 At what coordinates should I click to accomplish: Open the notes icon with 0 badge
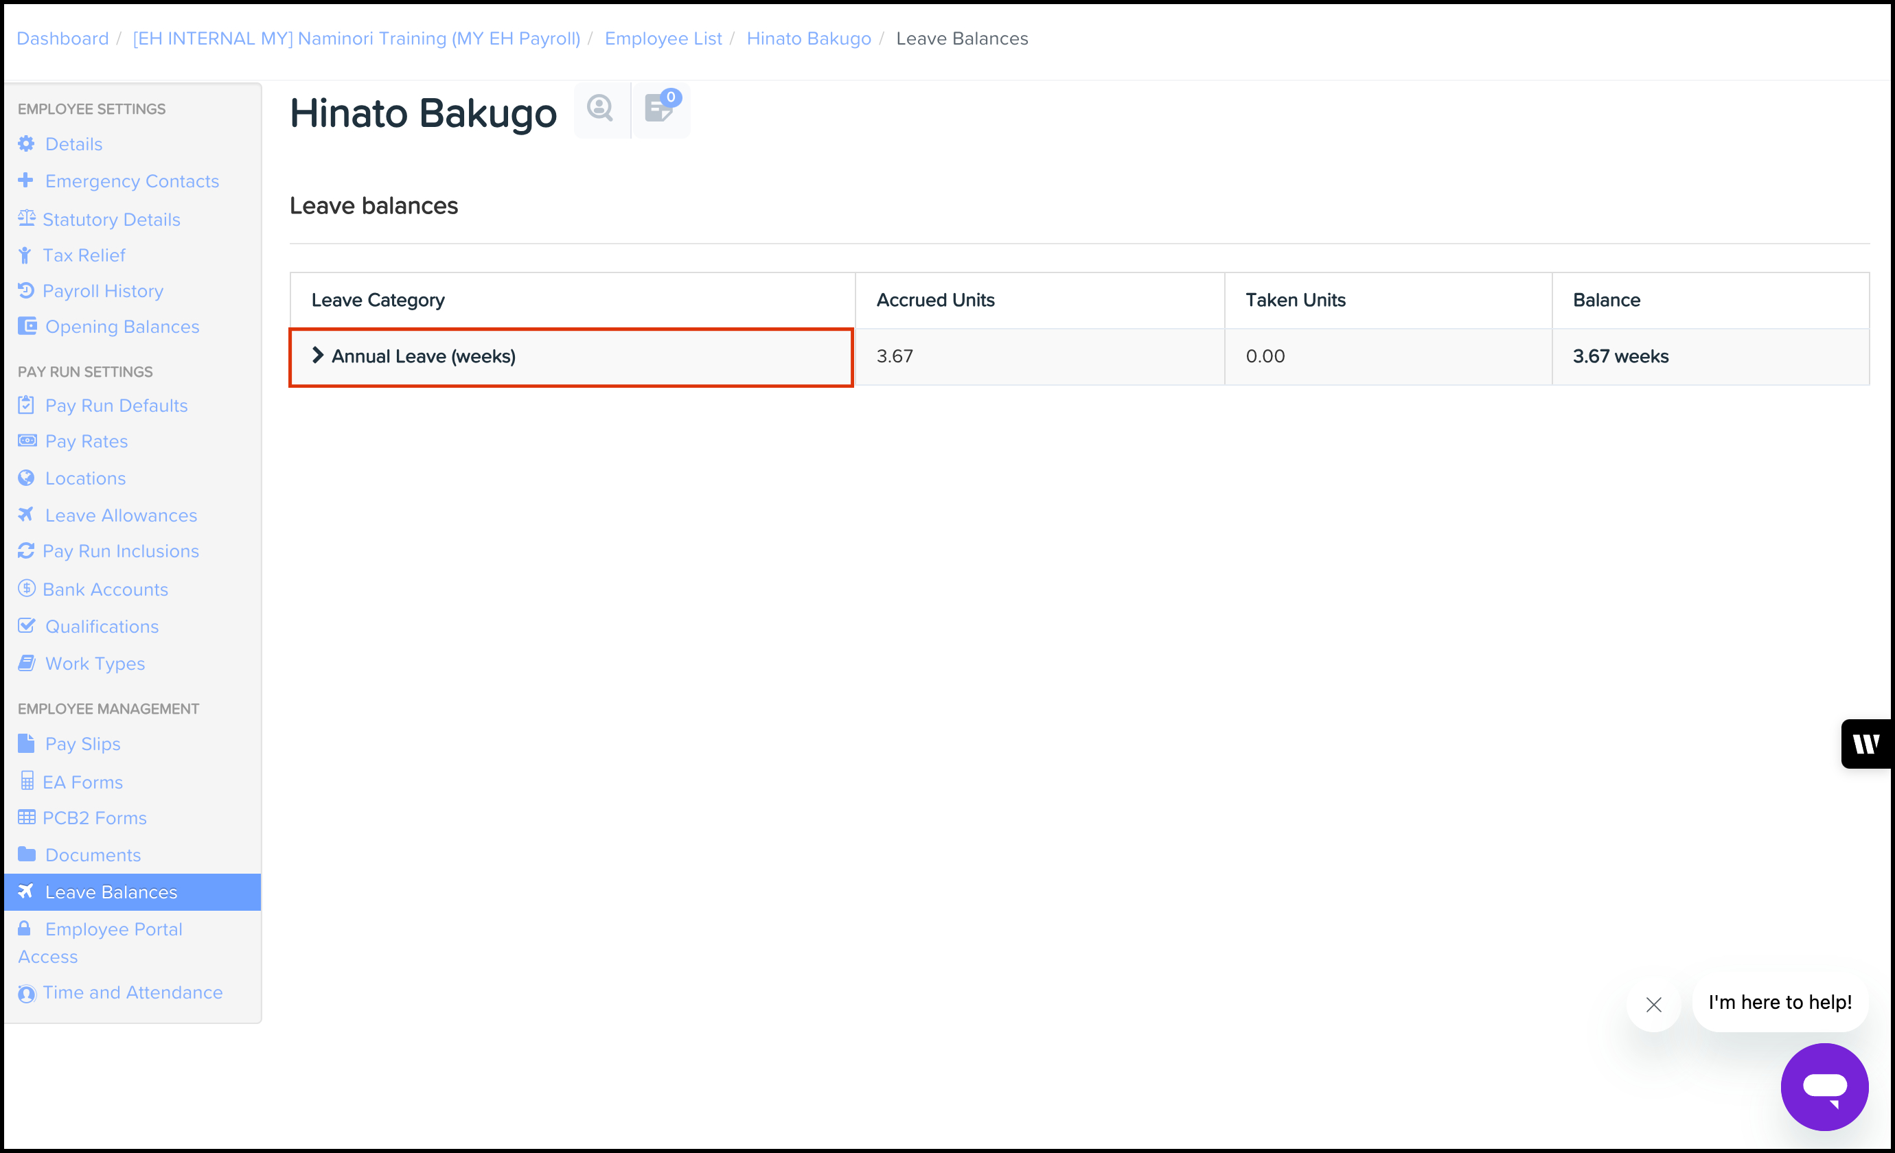click(660, 108)
